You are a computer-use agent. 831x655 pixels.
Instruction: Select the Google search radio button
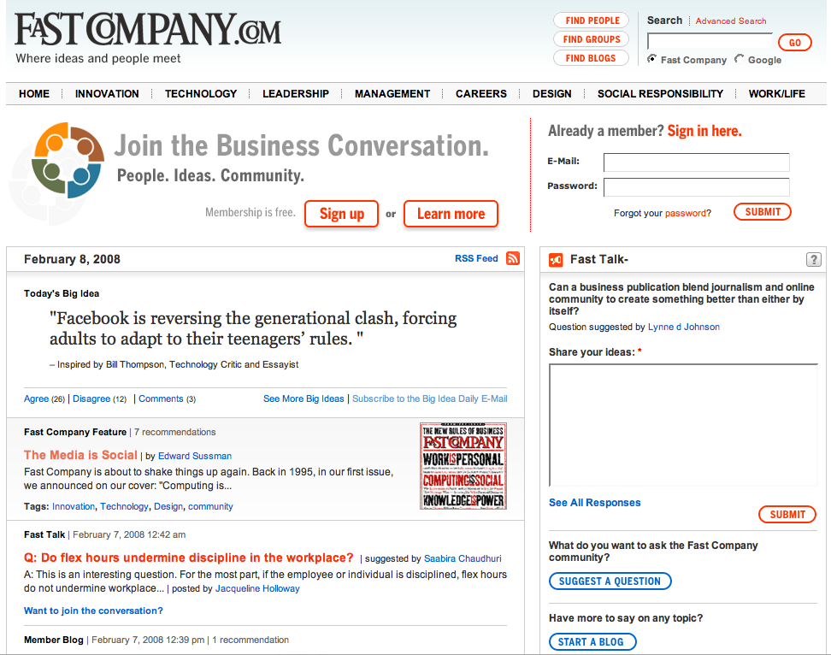pos(739,59)
